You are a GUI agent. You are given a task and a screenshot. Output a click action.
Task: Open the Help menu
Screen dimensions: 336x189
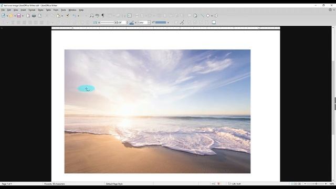[81, 10]
